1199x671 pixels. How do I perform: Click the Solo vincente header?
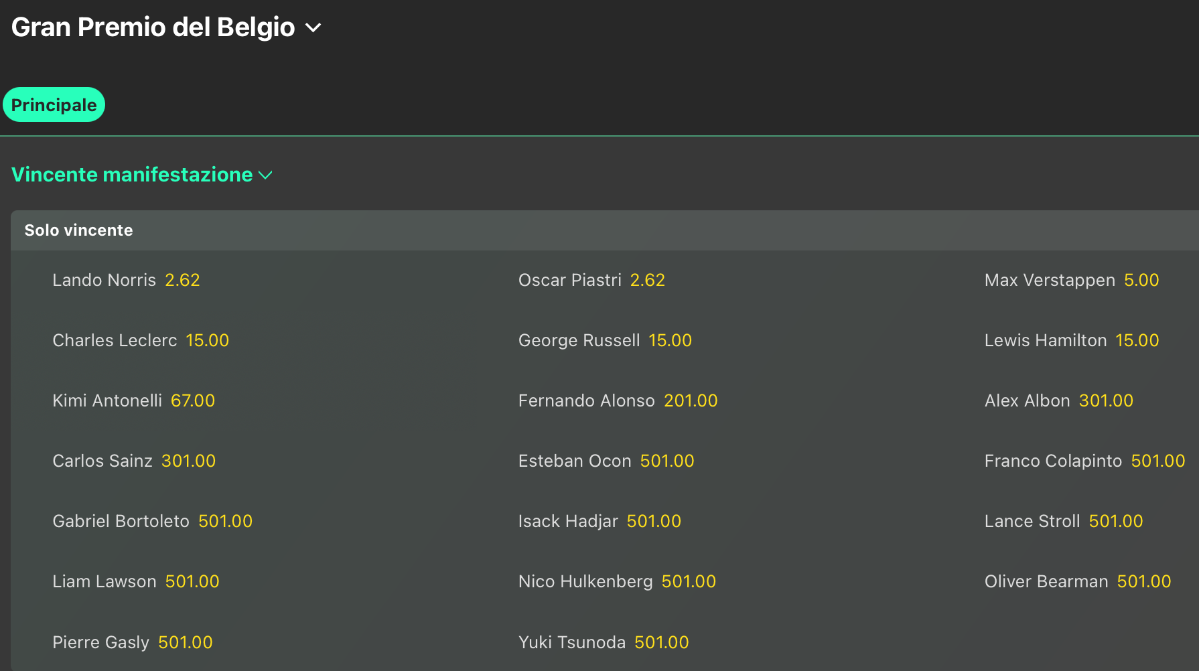pos(78,230)
